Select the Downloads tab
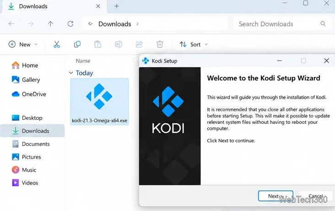 [54, 6]
